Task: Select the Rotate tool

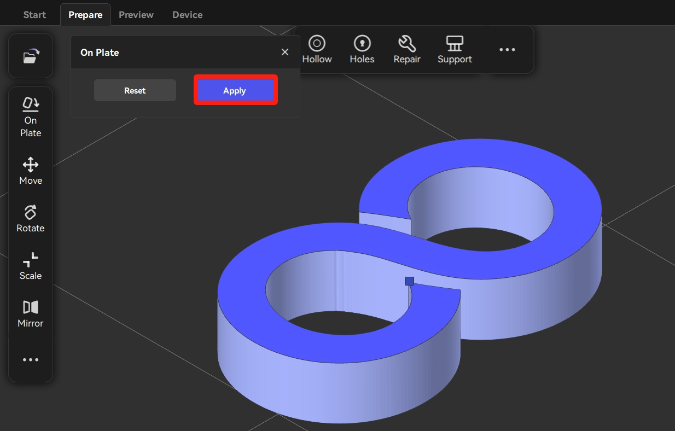Action: (31, 219)
